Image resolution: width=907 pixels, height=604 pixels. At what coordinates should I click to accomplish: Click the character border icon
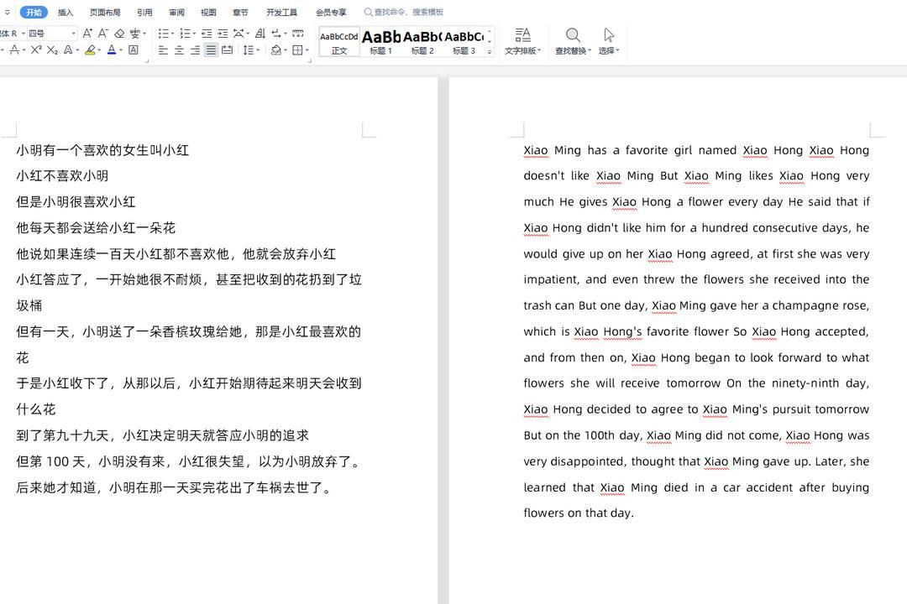(x=133, y=50)
